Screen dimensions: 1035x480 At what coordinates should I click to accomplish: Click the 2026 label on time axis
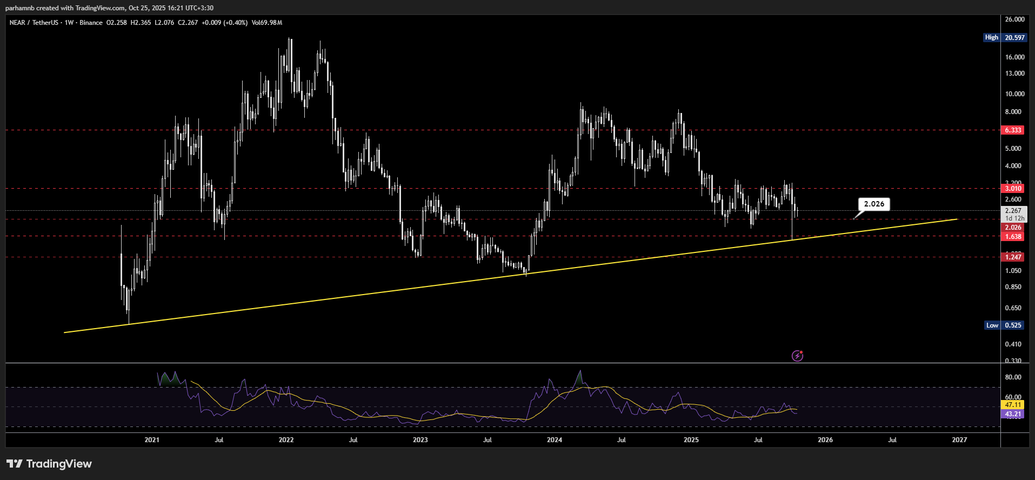825,440
